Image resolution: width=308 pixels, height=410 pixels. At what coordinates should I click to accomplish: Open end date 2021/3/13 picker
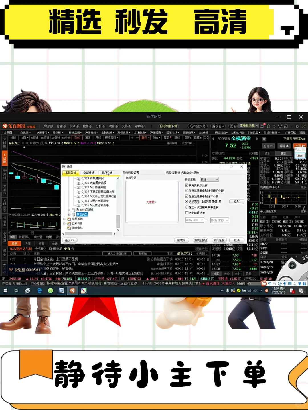(220, 220)
